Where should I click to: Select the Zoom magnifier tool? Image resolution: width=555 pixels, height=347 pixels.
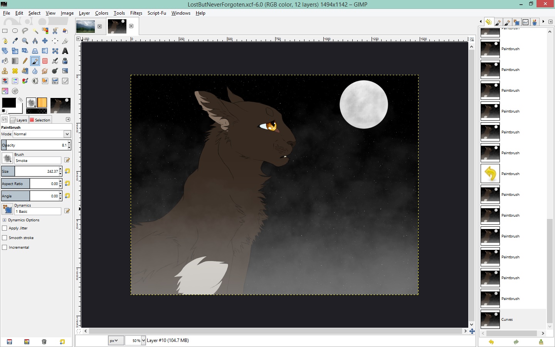point(25,41)
